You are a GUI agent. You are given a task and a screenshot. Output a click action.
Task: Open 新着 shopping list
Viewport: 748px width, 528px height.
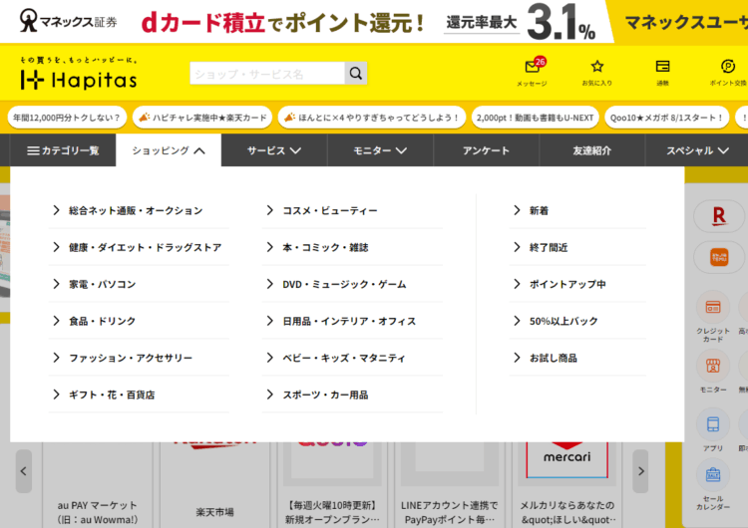tap(577, 210)
